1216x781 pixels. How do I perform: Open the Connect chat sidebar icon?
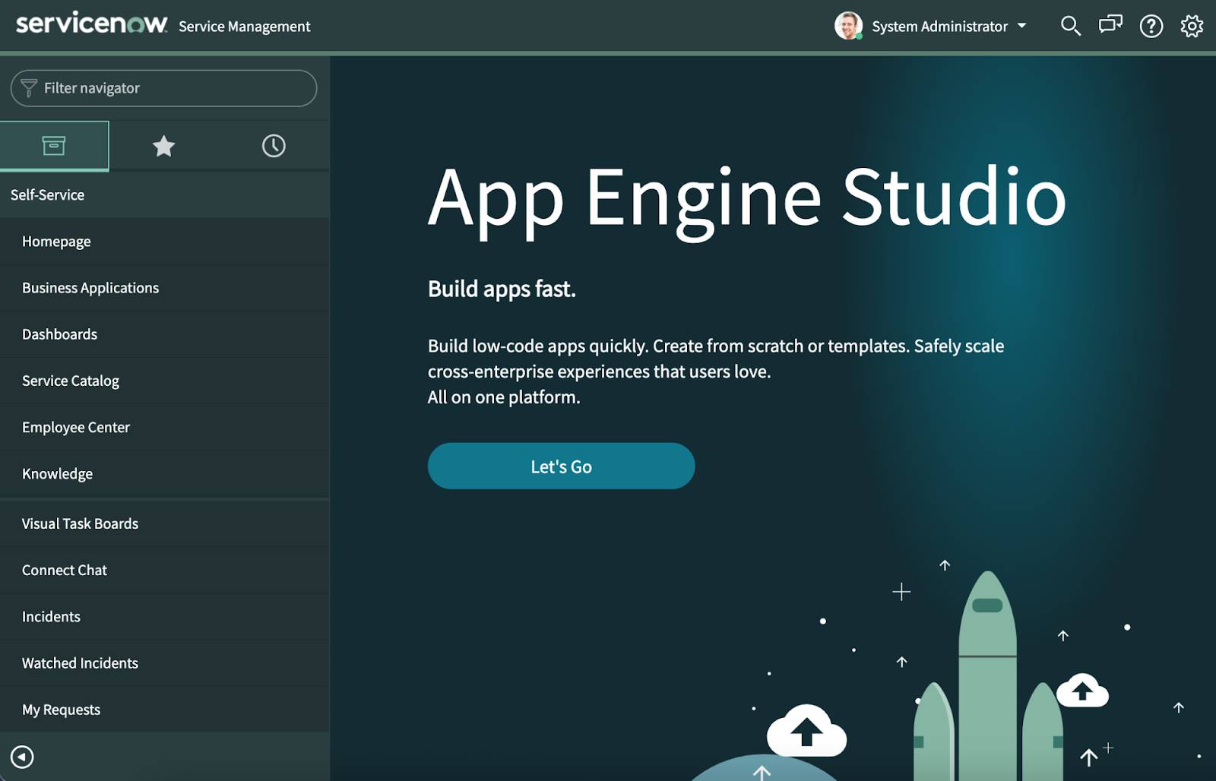[1110, 26]
